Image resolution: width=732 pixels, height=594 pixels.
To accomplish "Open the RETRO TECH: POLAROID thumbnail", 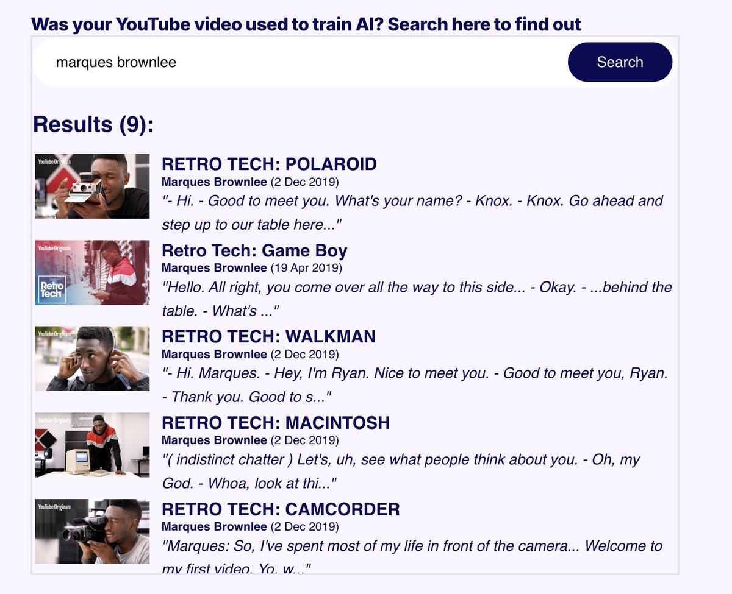I will coord(92,186).
